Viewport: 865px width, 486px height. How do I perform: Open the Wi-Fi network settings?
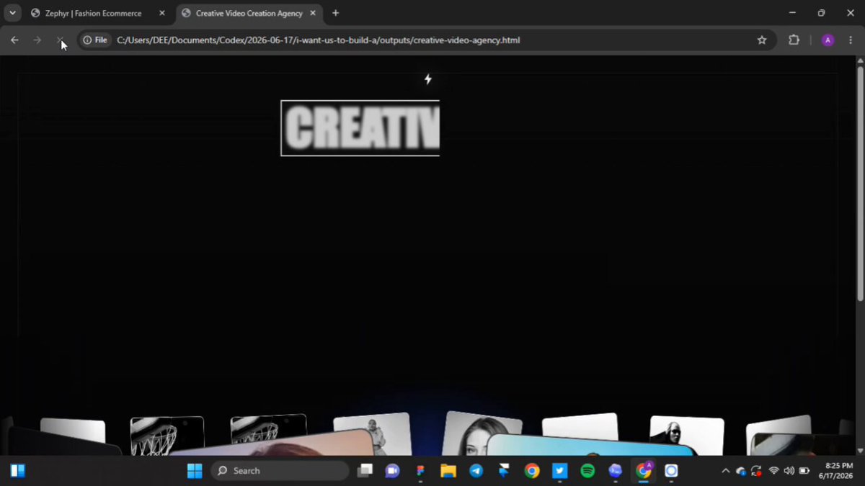point(774,471)
